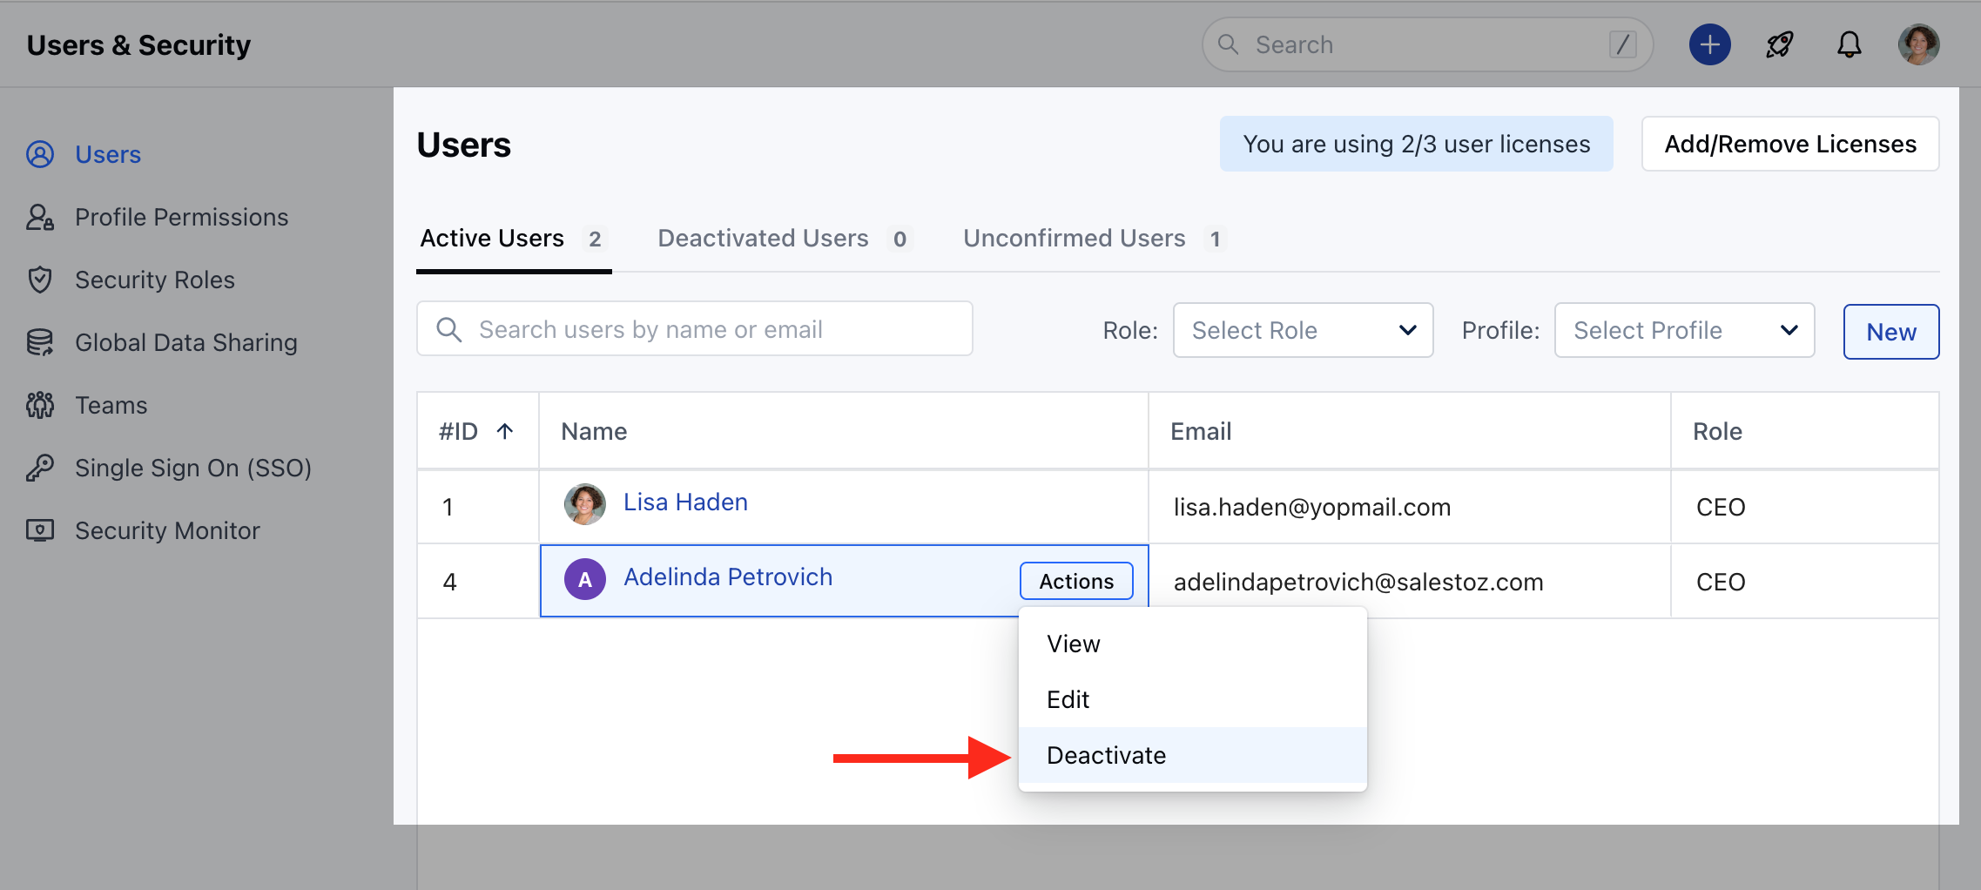The image size is (1981, 890).
Task: Toggle the #ID column sort arrow
Action: (x=504, y=430)
